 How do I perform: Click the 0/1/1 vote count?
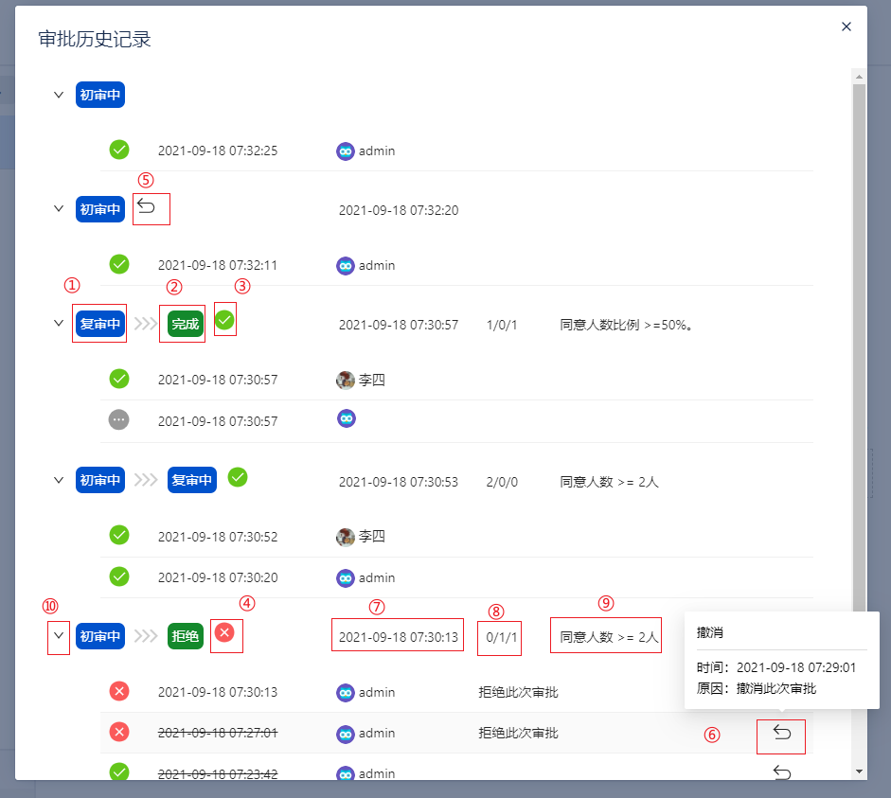coord(499,637)
